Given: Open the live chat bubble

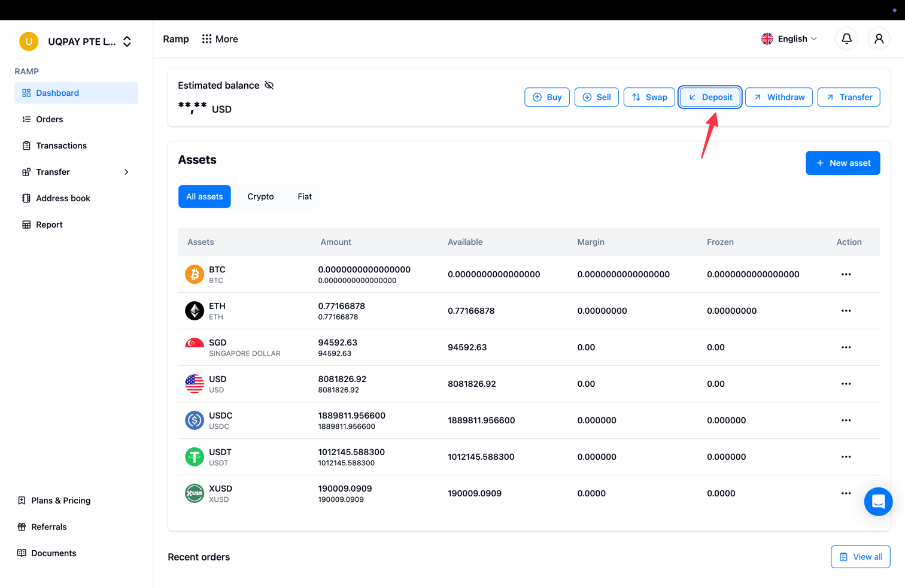Looking at the screenshot, I should coord(878,502).
